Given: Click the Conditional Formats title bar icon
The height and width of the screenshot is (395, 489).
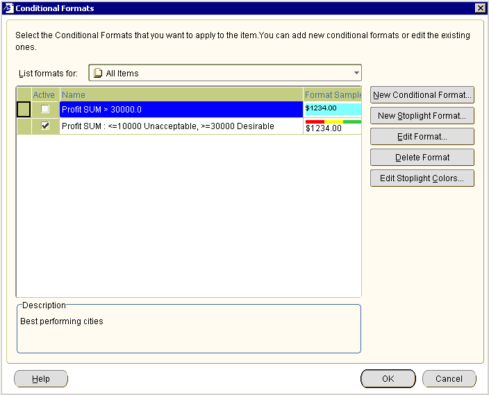Looking at the screenshot, I should [8, 8].
